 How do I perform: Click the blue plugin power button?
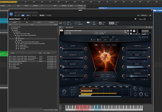[11, 13]
